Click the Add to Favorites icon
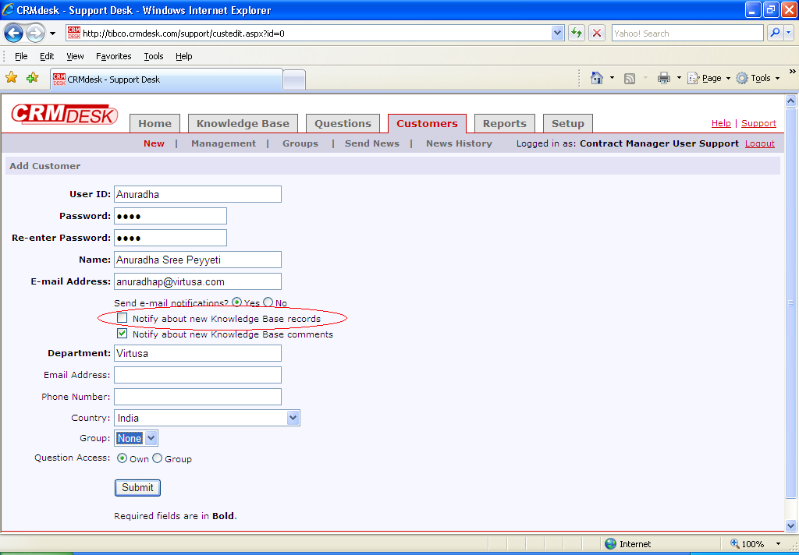The width and height of the screenshot is (799, 555). (32, 78)
